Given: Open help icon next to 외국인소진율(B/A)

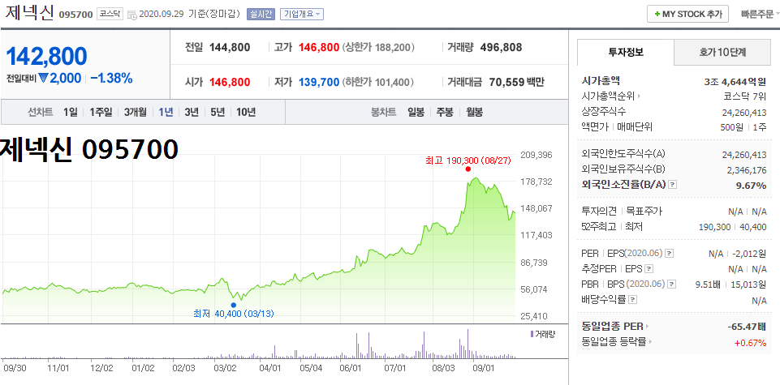Looking at the screenshot, I should pos(673,185).
